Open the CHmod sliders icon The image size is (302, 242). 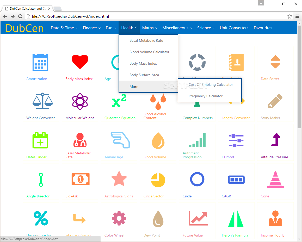[236, 141]
